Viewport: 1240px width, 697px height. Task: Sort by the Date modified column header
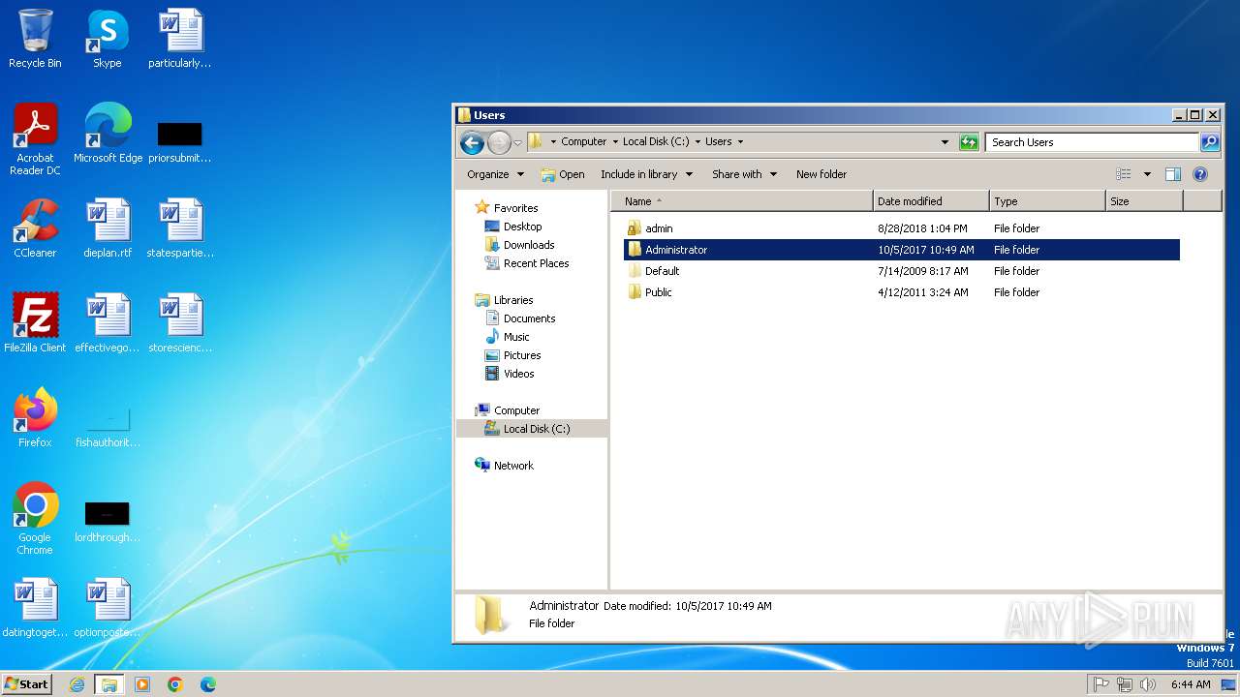pyautogui.click(x=931, y=201)
